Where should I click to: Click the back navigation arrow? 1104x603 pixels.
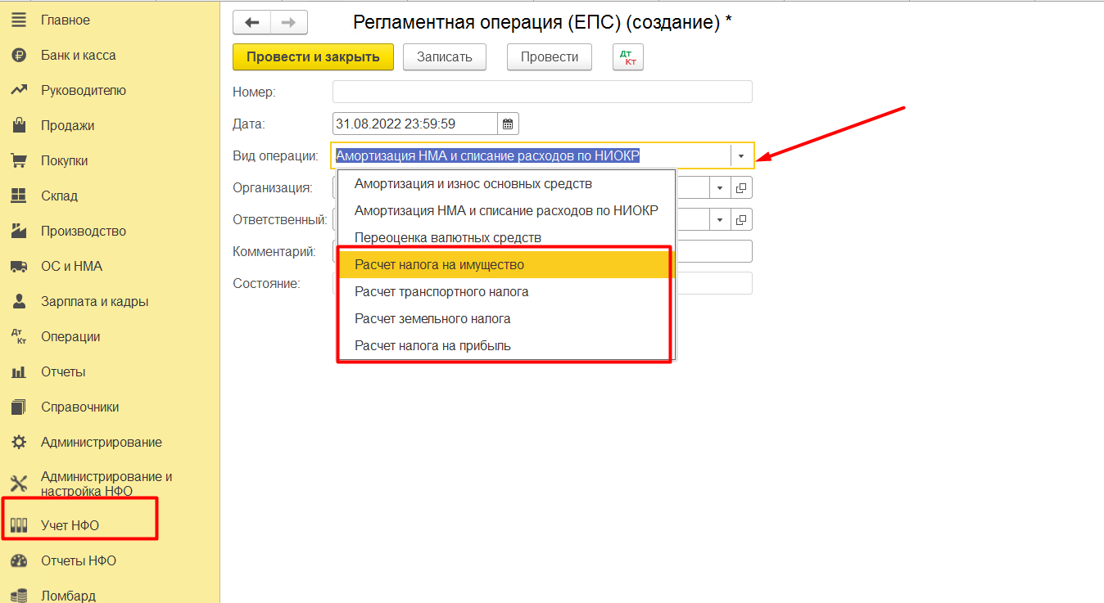pos(252,23)
